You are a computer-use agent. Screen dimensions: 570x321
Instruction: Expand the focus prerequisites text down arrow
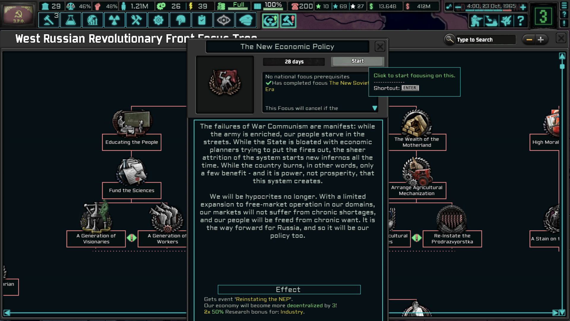coord(375,108)
